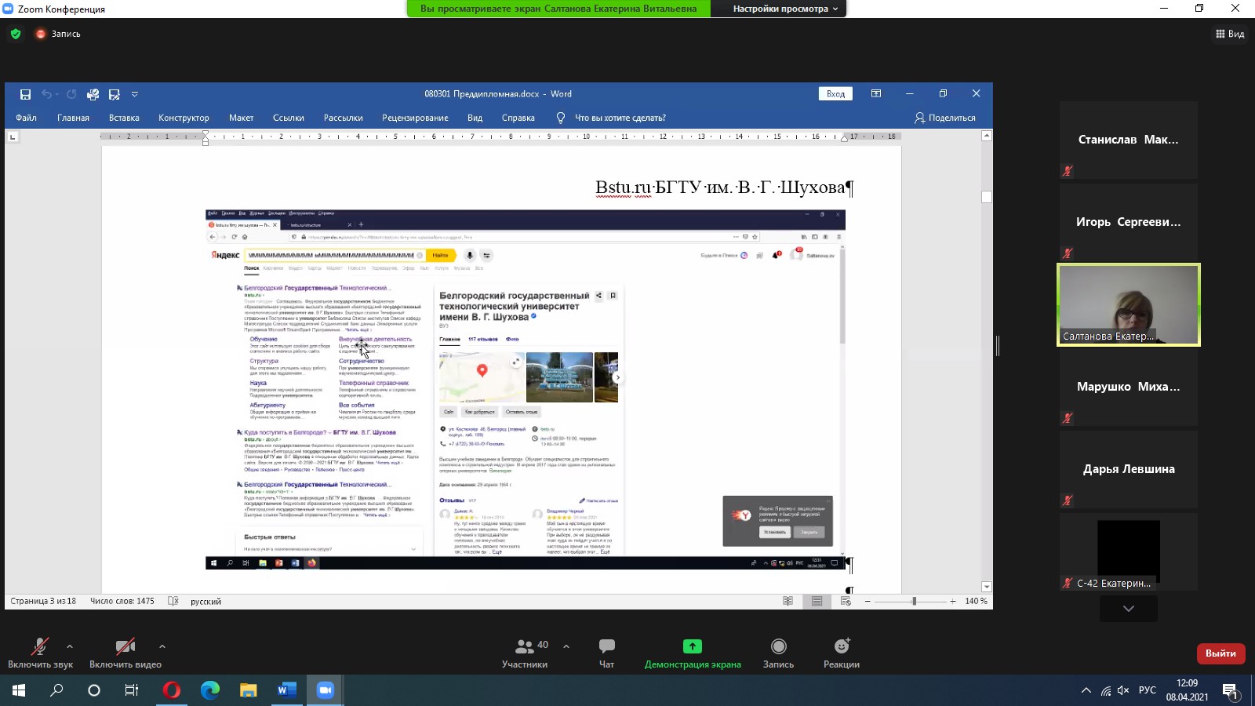Click 'Страница 3 из 18' in status bar
Viewport: 1255px width, 706px height.
click(43, 601)
